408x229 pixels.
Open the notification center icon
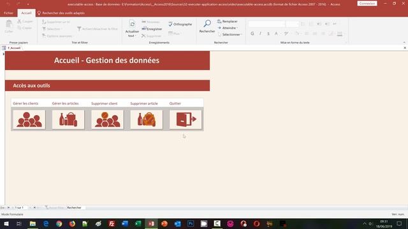point(399,223)
